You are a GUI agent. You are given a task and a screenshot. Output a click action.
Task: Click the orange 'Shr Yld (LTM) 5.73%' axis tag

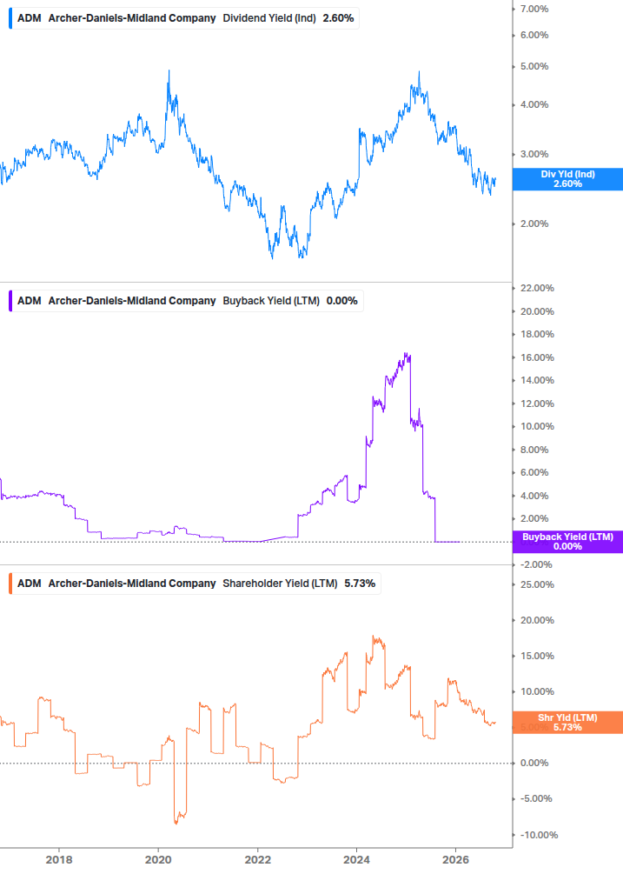567,723
